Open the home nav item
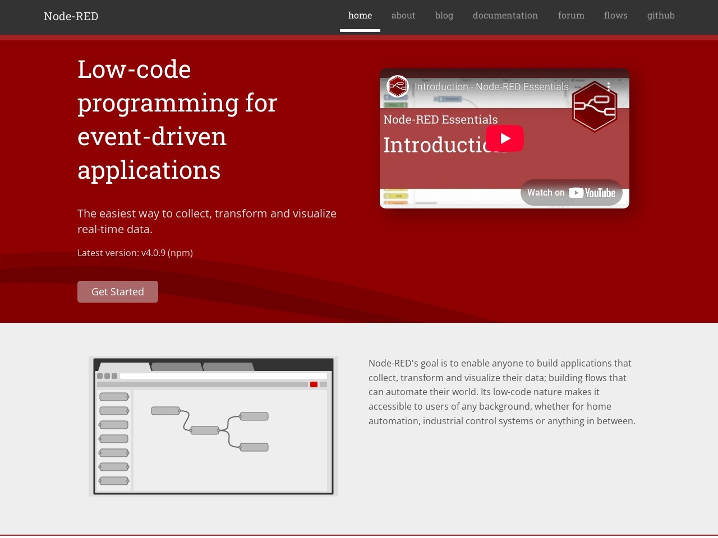 tap(360, 16)
